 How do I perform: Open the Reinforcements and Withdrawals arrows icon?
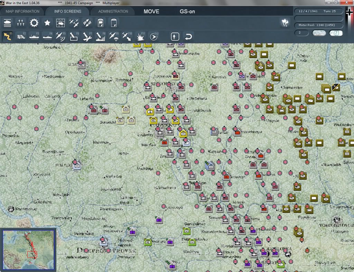pyautogui.click(x=87, y=23)
